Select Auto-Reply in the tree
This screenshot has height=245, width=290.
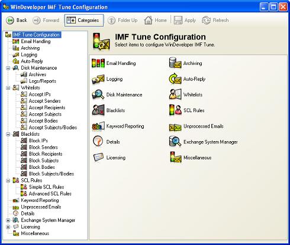click(x=32, y=61)
